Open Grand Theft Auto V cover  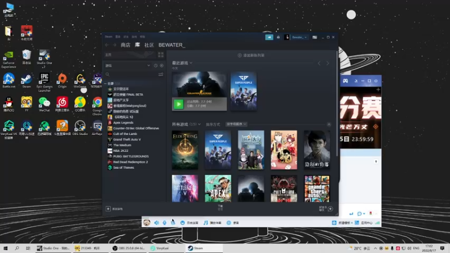pyautogui.click(x=317, y=188)
